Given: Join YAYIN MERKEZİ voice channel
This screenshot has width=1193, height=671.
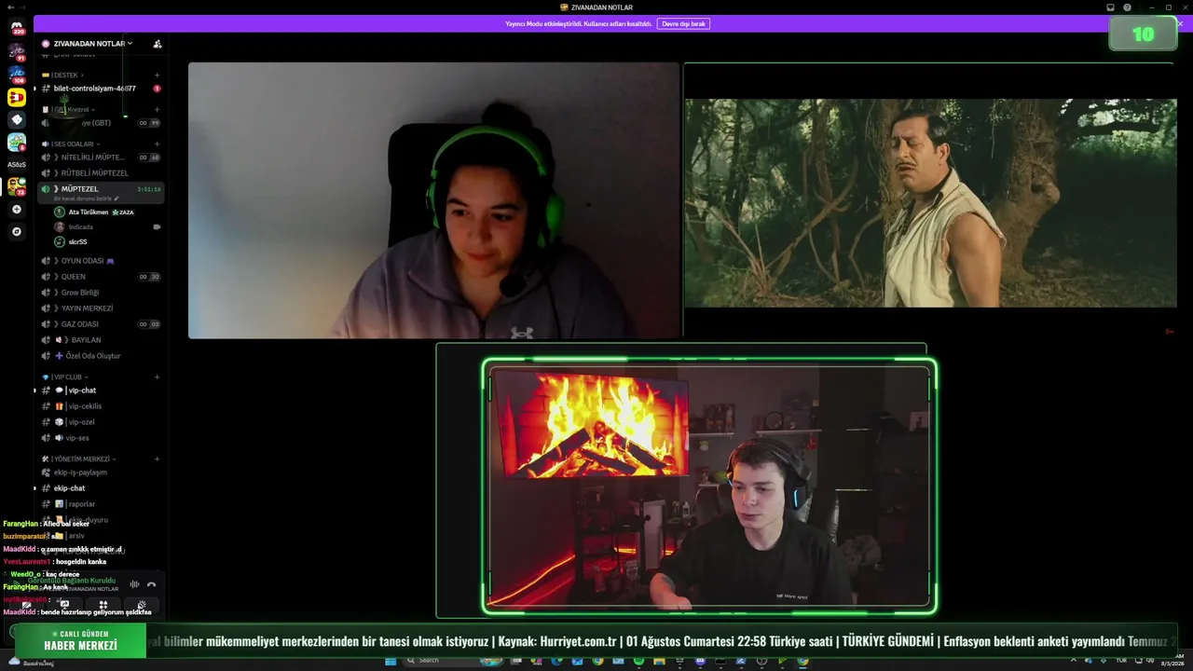Looking at the screenshot, I should click(101, 308).
